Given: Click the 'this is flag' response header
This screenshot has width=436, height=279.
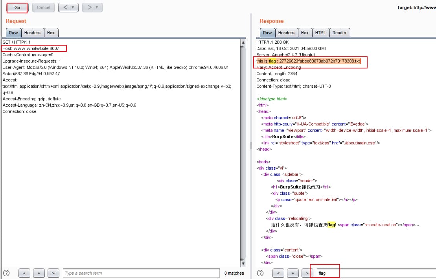Looking at the screenshot, I should tap(308, 61).
